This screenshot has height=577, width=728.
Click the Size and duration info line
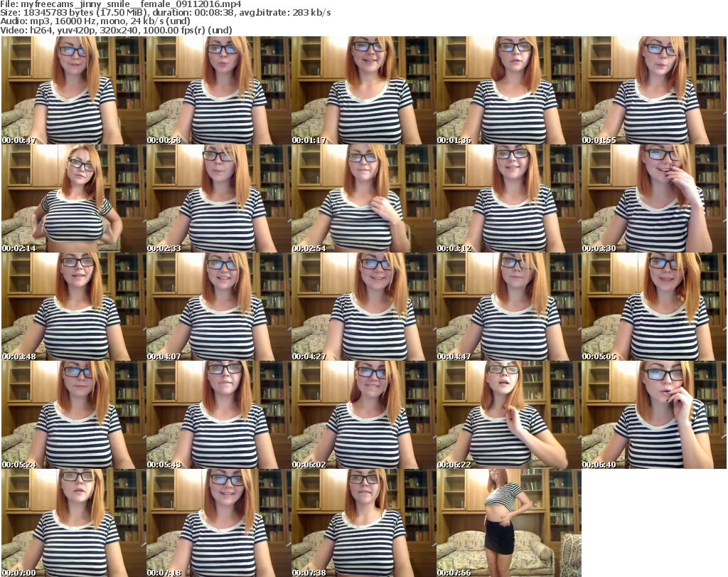[166, 13]
